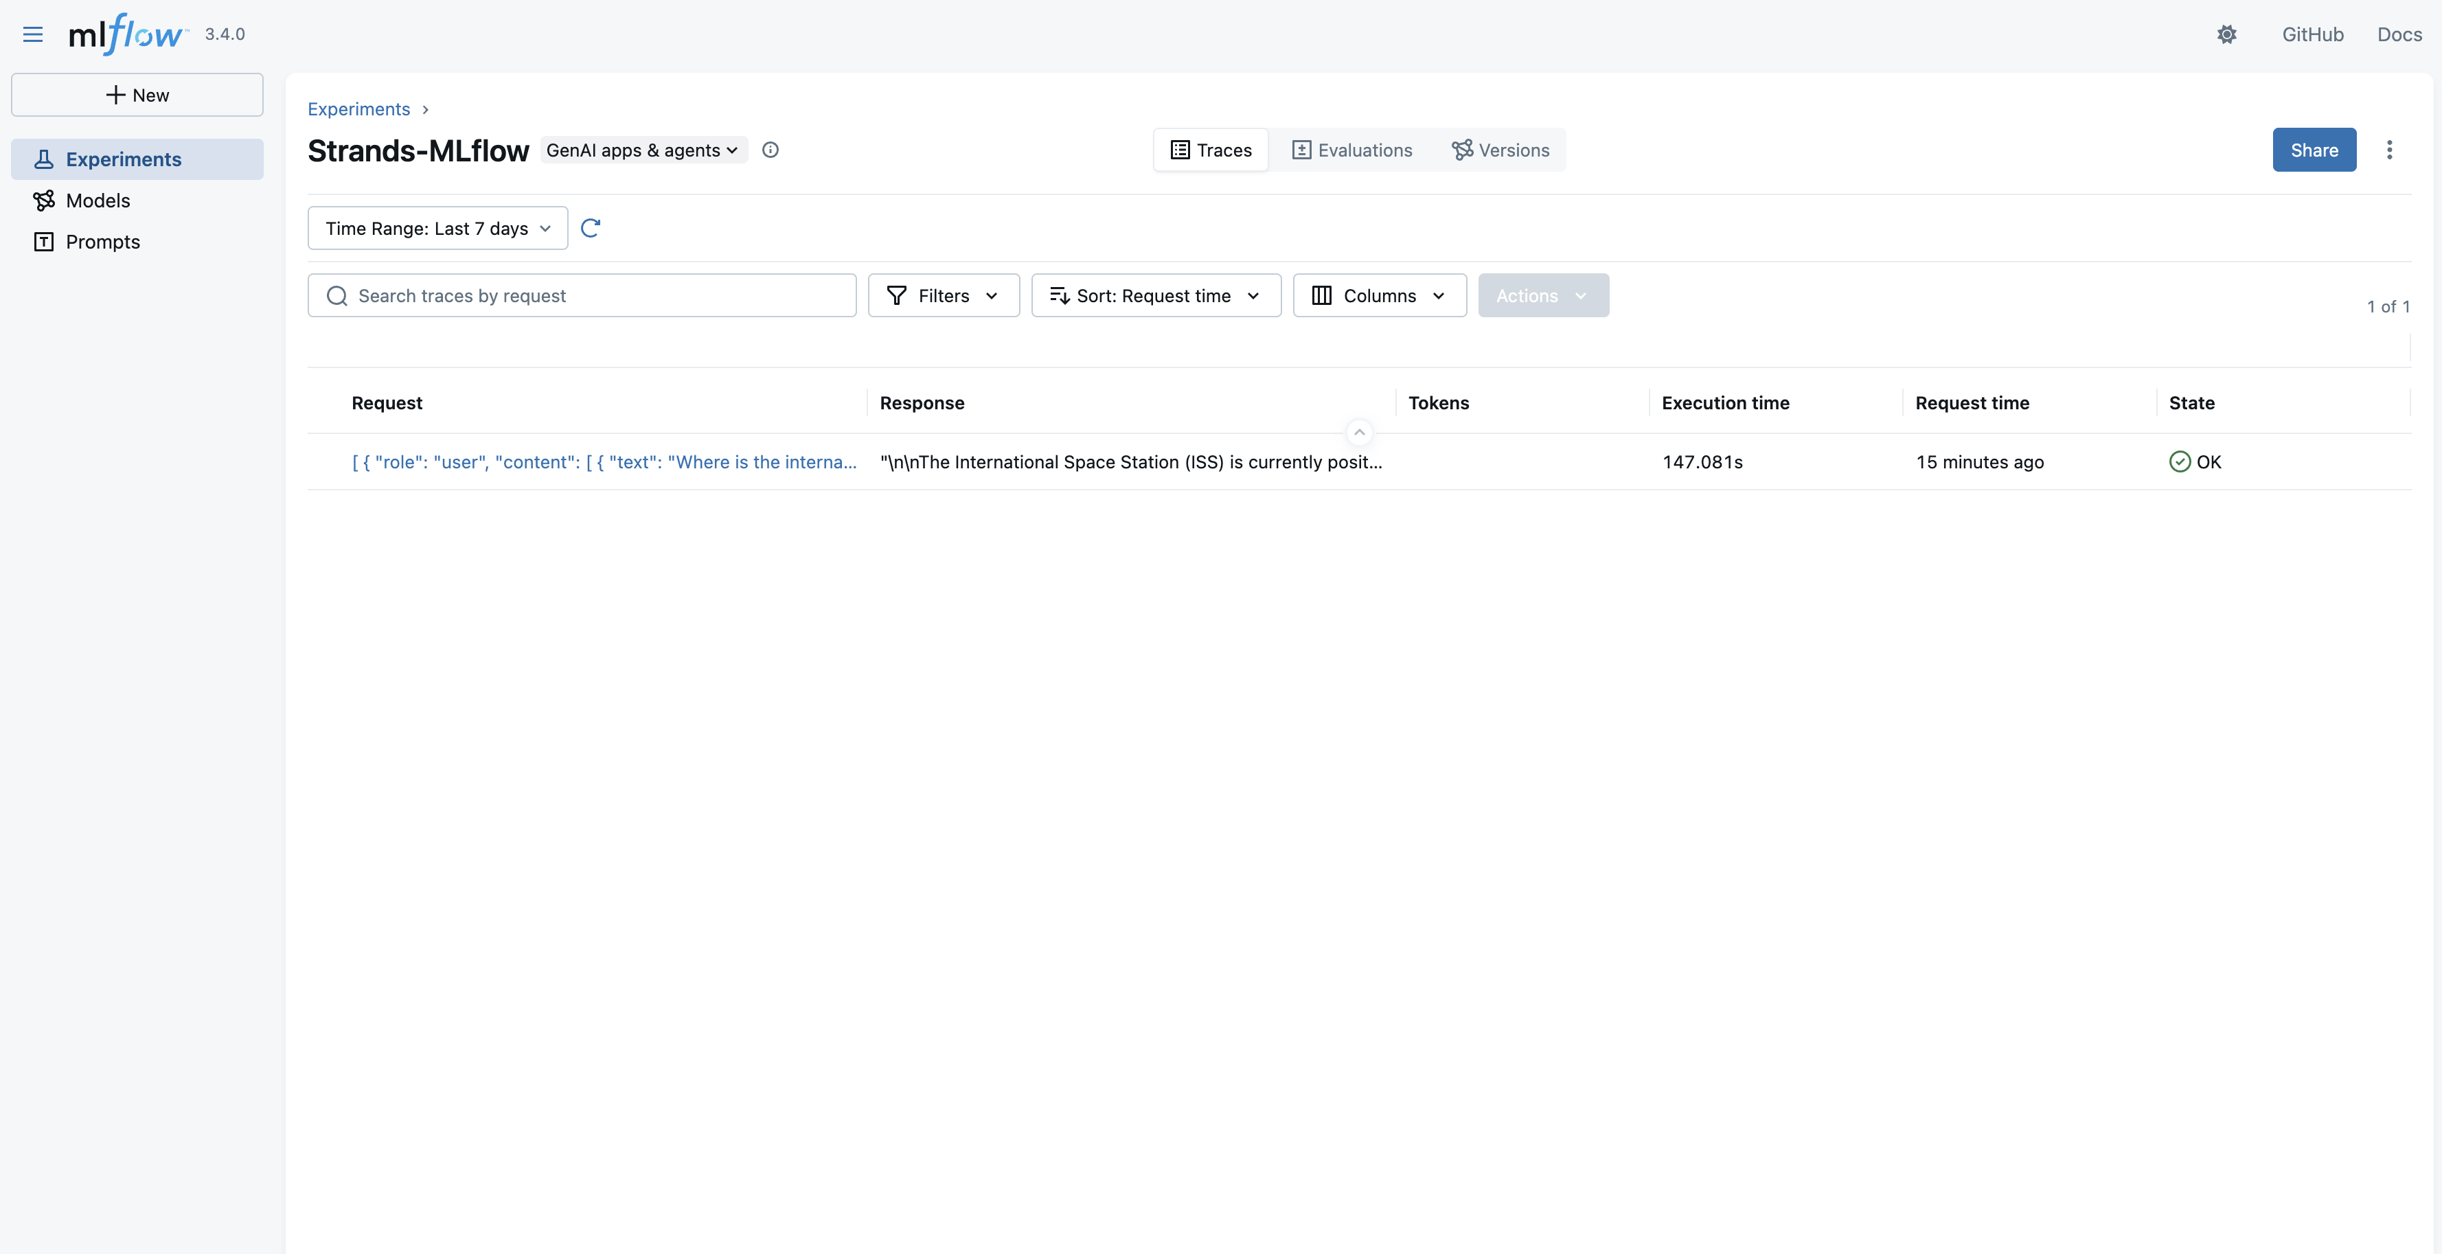
Task: Refresh the traces list
Action: [591, 227]
